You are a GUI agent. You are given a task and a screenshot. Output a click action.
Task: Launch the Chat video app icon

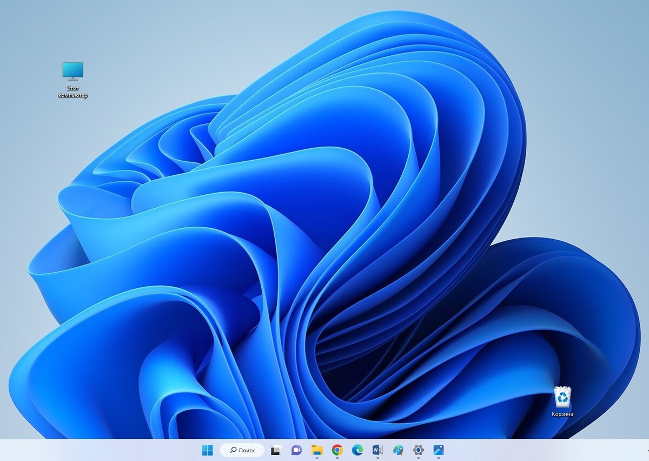point(296,450)
